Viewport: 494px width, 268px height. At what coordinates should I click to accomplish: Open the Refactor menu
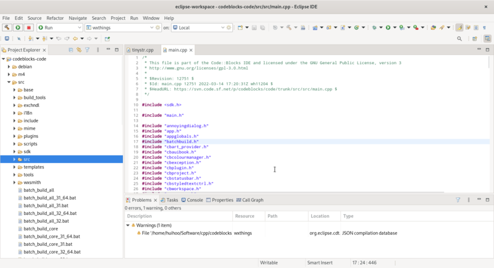(x=55, y=19)
